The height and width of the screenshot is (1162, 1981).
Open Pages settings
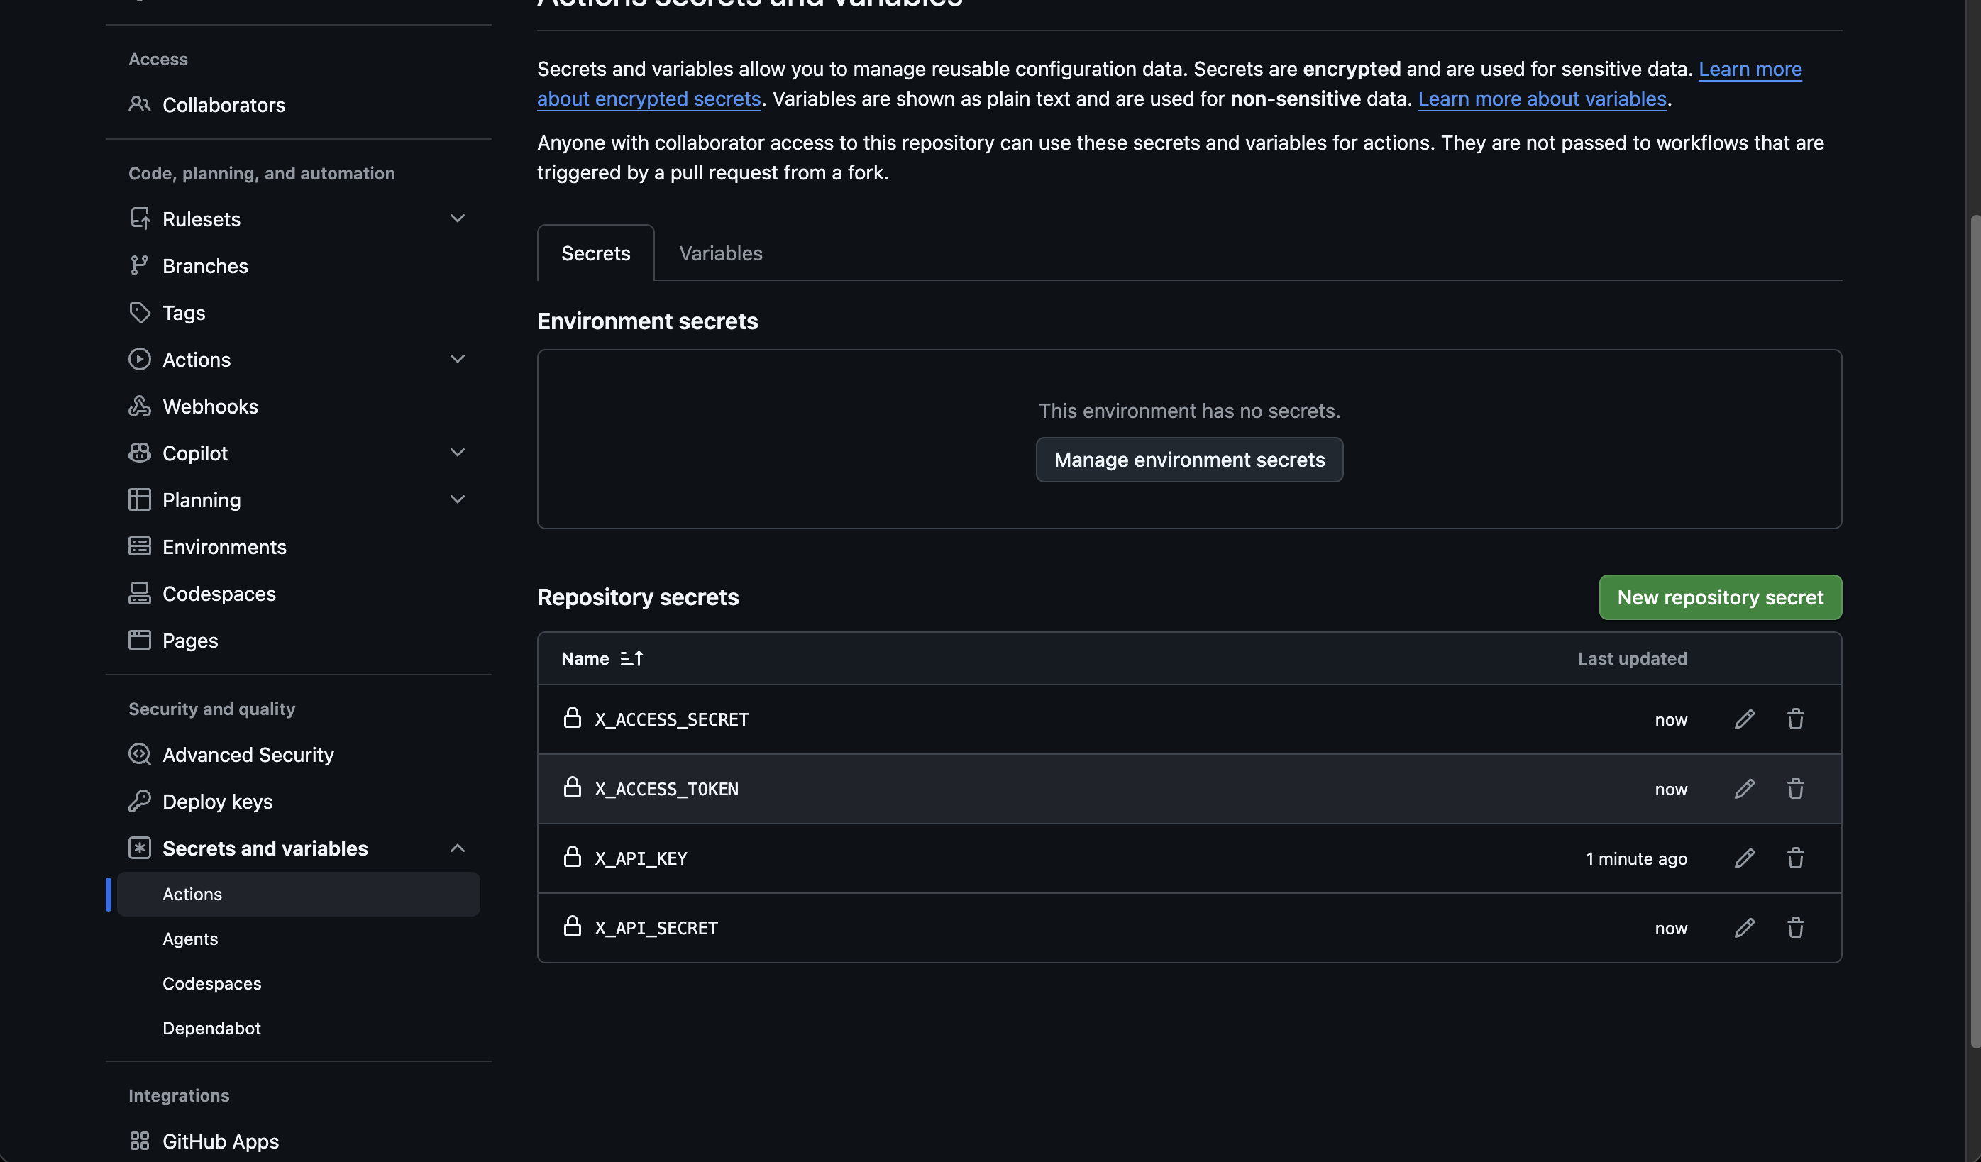click(298, 641)
